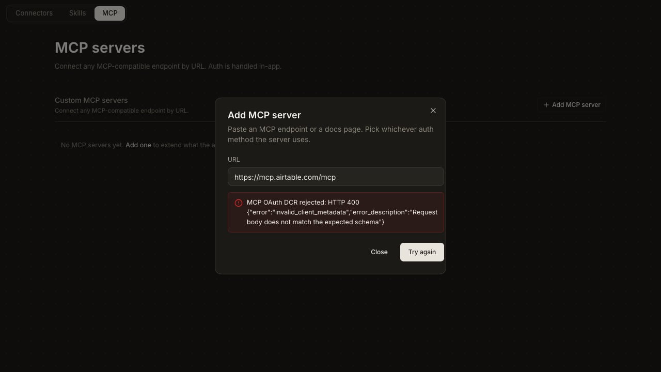
Task: Switch to the Skills tab
Action: (x=77, y=13)
